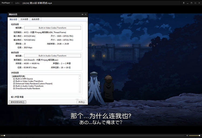Mute audio with the speaker icon
202x138 pixels.
pos(187,135)
